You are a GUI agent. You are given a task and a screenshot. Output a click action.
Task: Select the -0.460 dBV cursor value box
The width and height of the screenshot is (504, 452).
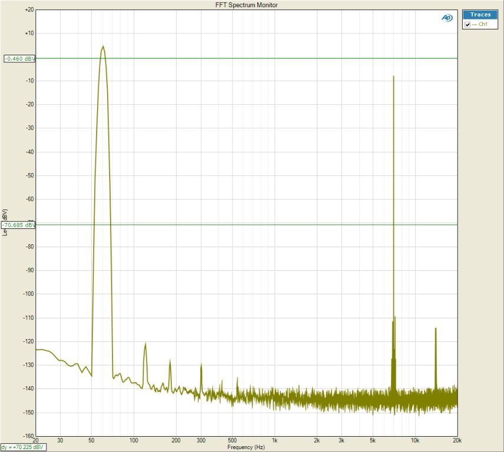(19, 59)
